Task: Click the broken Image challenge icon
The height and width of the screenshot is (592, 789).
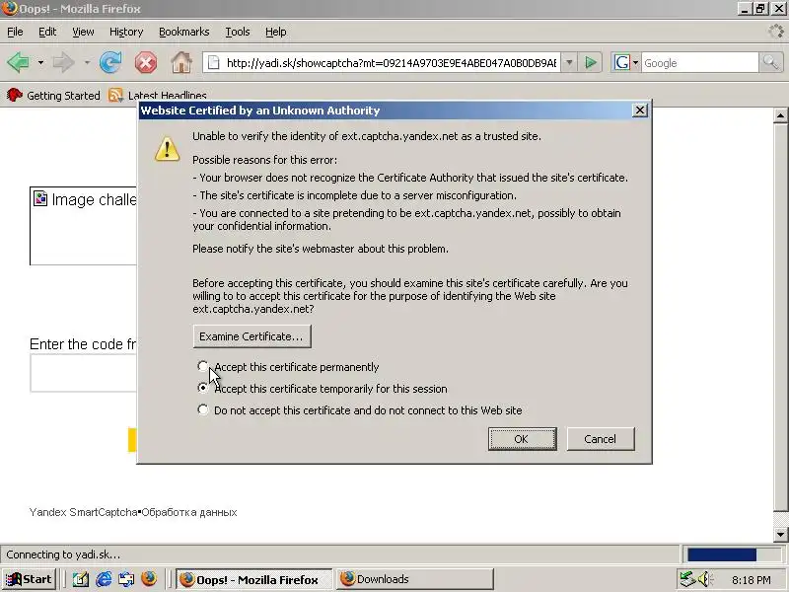Action: (x=40, y=199)
